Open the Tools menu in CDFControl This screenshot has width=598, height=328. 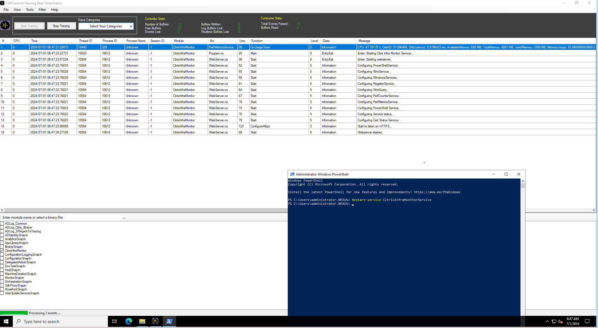tap(30, 9)
